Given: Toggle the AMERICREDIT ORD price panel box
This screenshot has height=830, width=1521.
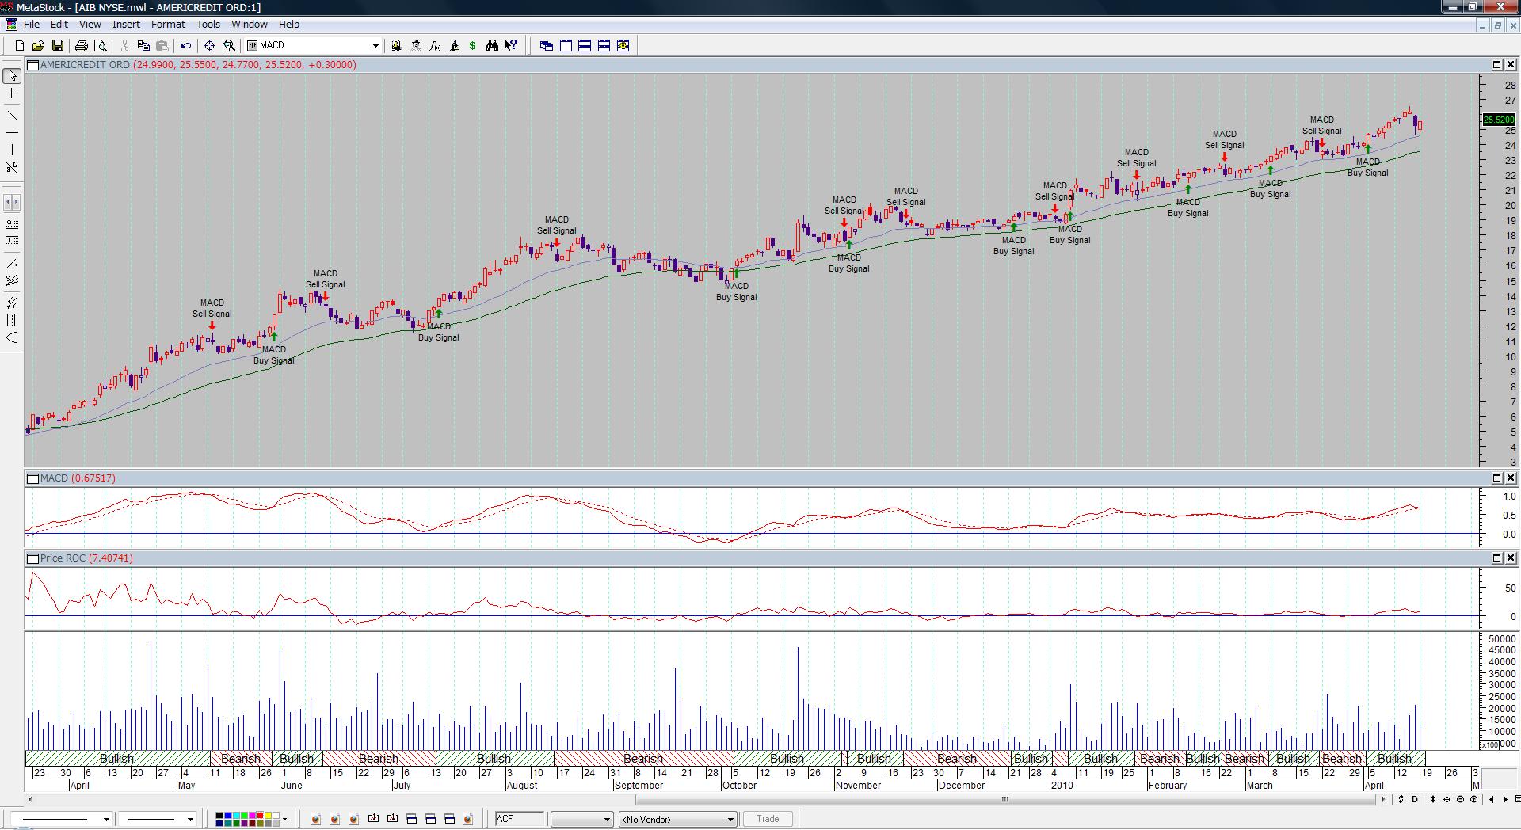Looking at the screenshot, I should pos(32,65).
